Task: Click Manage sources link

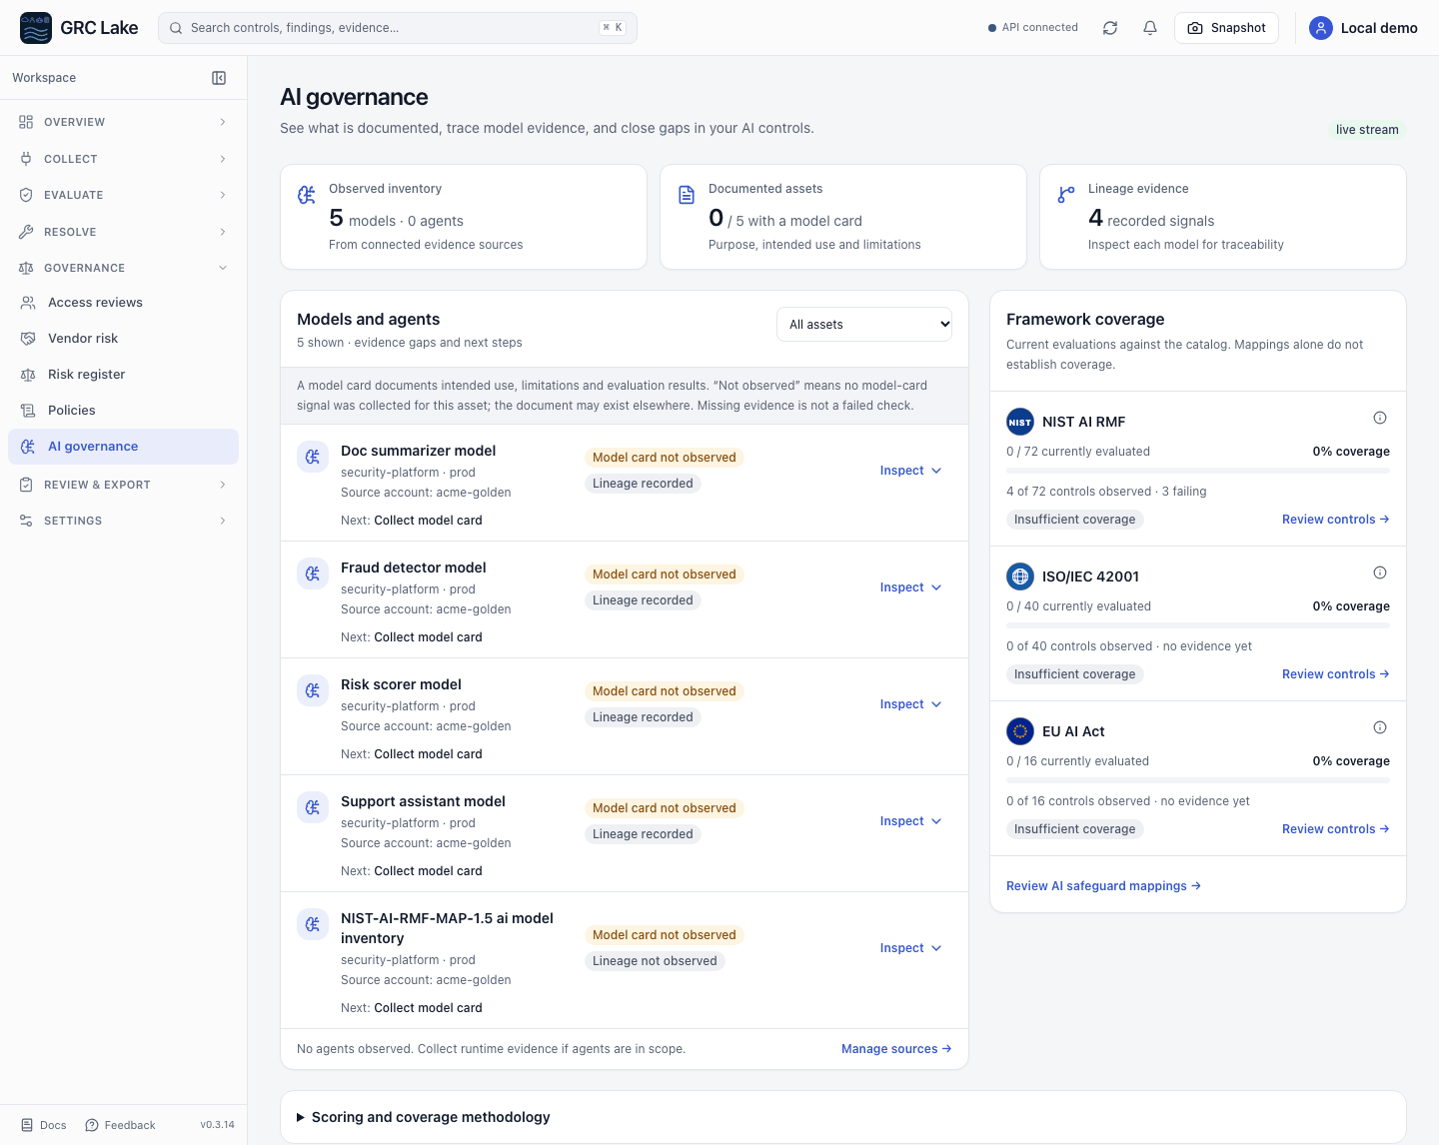Action: click(896, 1049)
